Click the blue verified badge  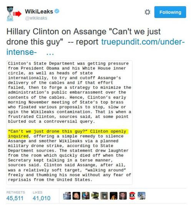click(57, 11)
